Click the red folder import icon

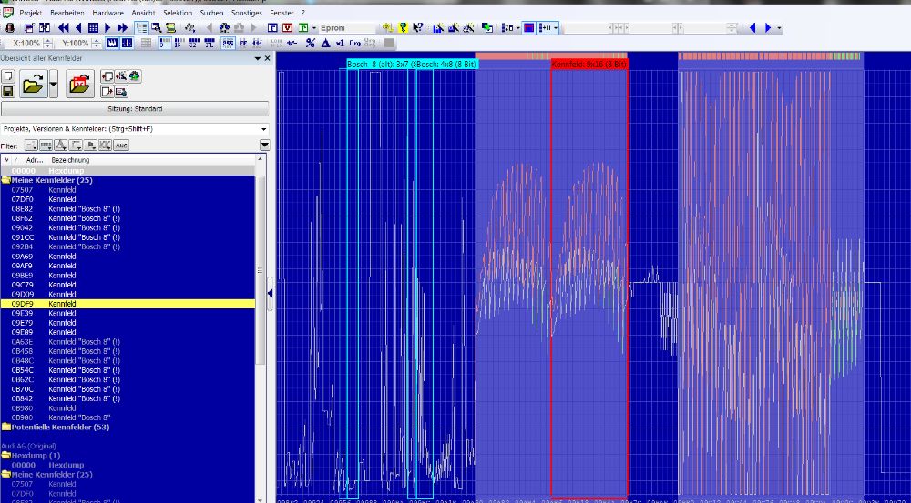[x=80, y=86]
